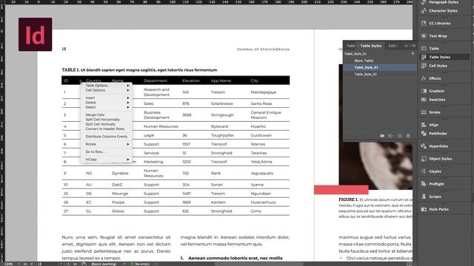Open Table Options submenu
Viewport: 474px width, 266px height.
pyautogui.click(x=107, y=86)
